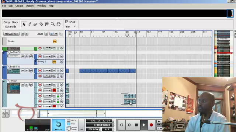Arm record on first PIANO lane
The height and width of the screenshot is (132, 236).
point(40,85)
